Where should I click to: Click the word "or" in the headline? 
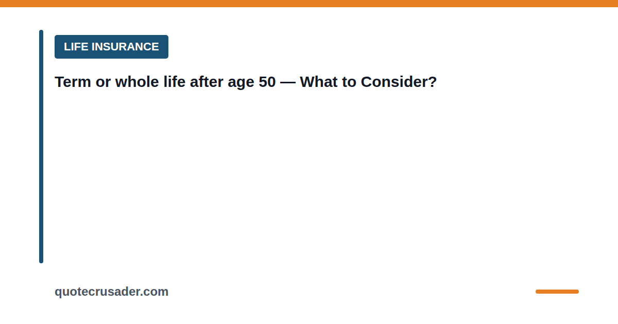click(x=103, y=83)
